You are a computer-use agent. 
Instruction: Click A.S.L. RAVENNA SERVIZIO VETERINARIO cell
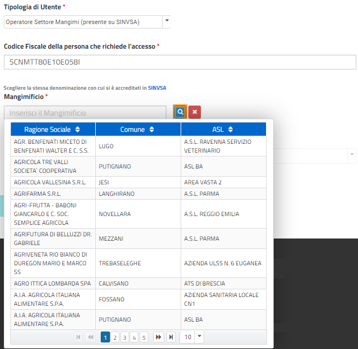[x=223, y=146]
